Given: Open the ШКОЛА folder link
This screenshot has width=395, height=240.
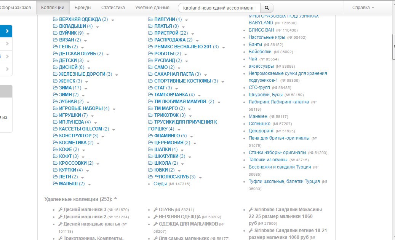Looking at the screenshot, I should (163, 163).
